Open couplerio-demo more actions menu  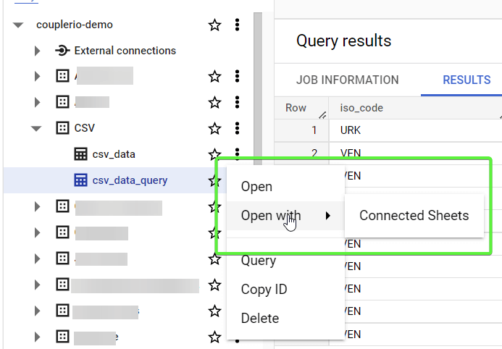click(x=237, y=25)
